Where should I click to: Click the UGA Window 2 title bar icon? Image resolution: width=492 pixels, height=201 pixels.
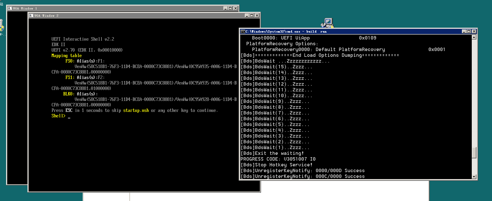coord(31,16)
